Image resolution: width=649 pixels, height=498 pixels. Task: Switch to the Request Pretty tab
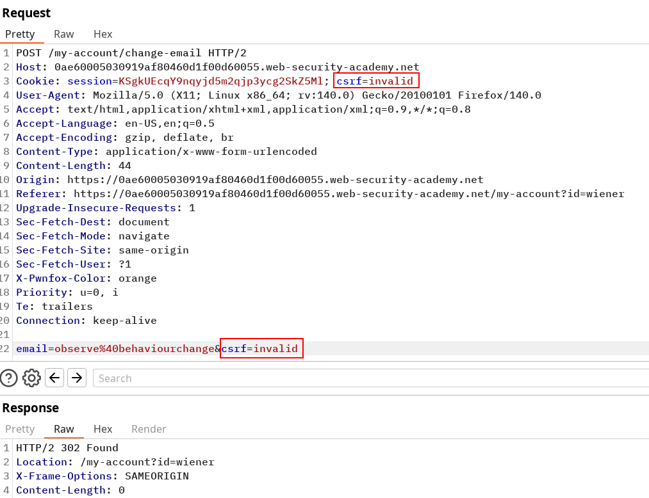click(20, 34)
